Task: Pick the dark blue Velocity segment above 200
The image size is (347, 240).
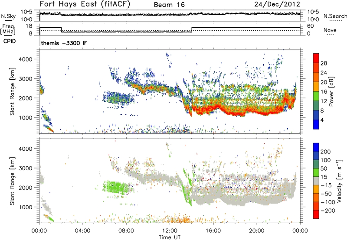Action: pos(316,147)
